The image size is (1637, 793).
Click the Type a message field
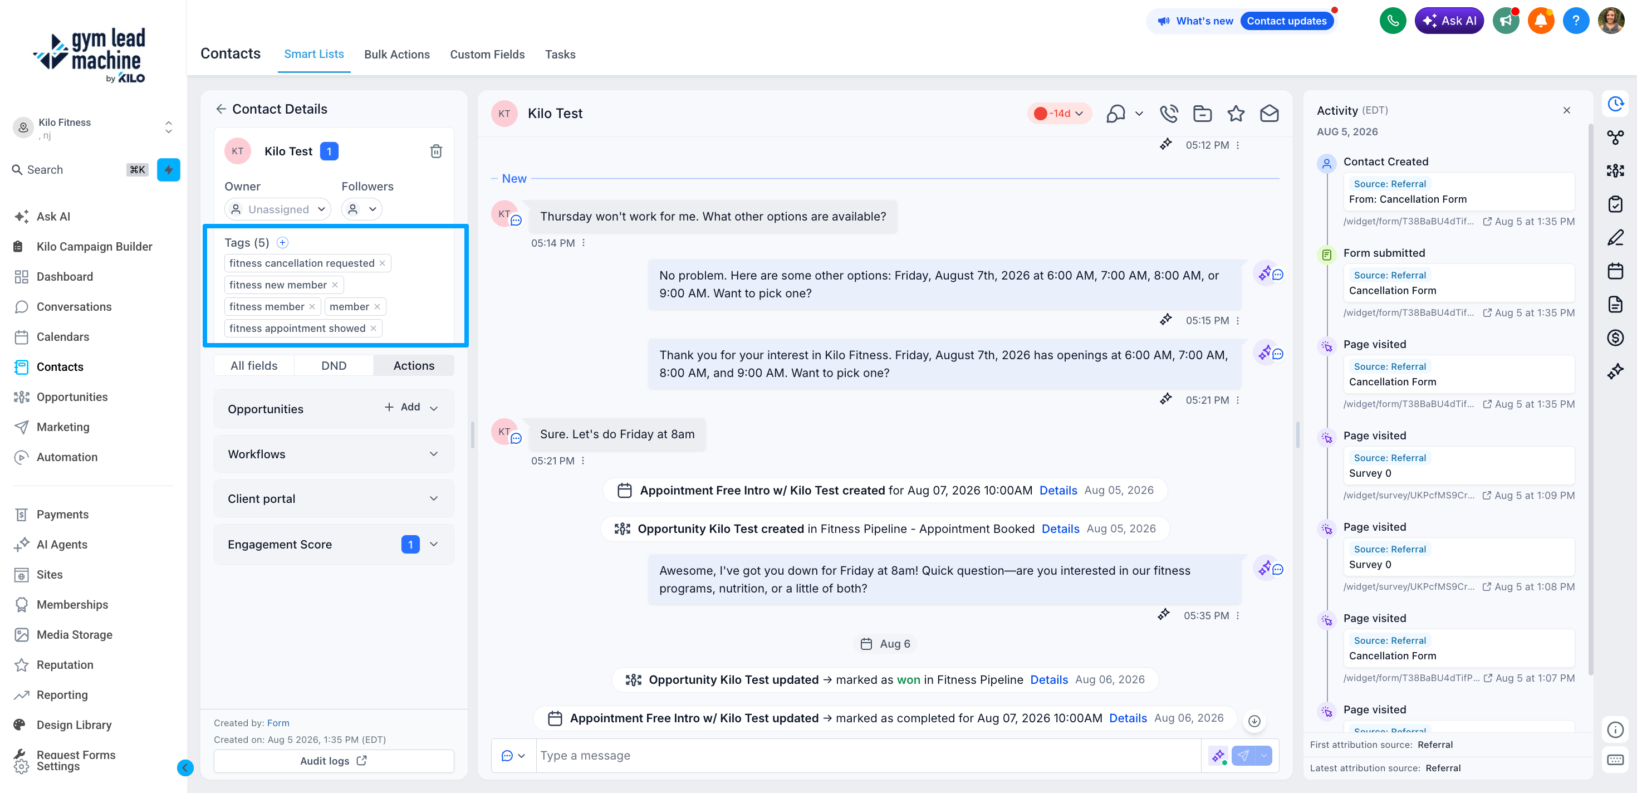tap(868, 756)
